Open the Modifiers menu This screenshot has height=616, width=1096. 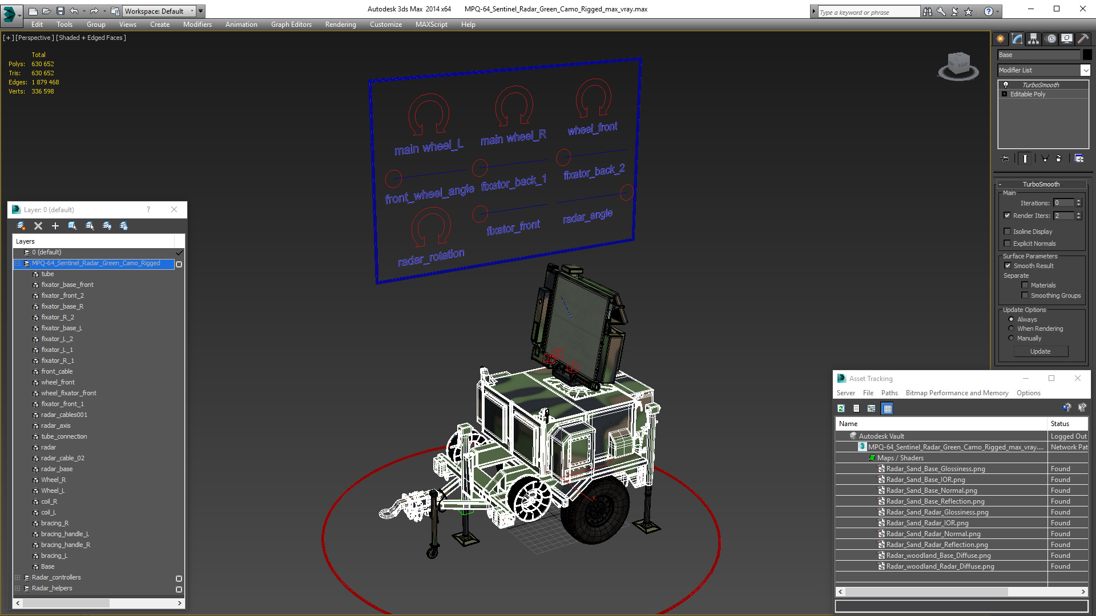198,25
